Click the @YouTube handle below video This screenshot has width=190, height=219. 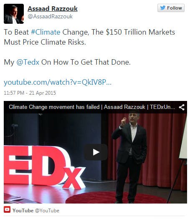[x=47, y=211]
